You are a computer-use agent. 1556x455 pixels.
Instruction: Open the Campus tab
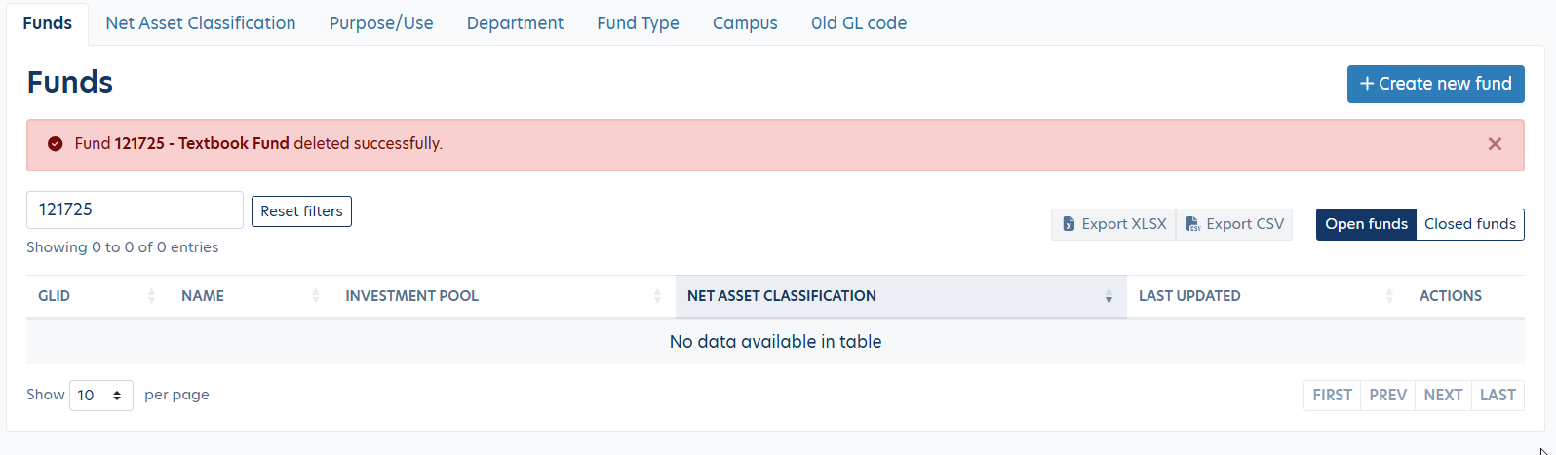click(745, 23)
